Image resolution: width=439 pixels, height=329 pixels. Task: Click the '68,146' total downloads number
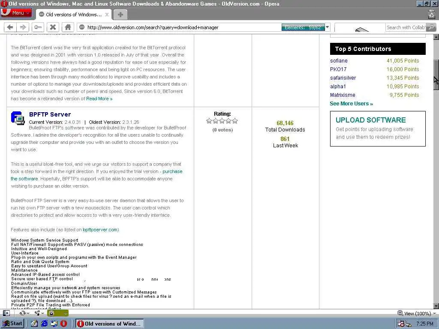285,123
